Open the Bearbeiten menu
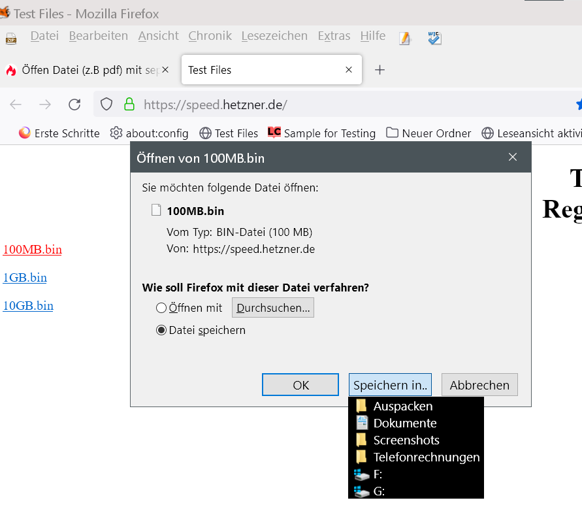 pyautogui.click(x=99, y=36)
